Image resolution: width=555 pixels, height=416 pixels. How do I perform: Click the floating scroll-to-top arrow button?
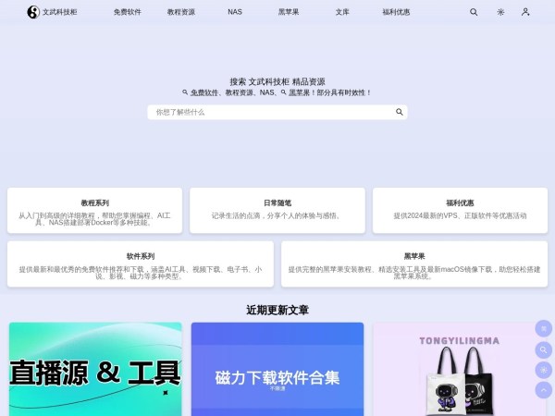[x=544, y=391]
